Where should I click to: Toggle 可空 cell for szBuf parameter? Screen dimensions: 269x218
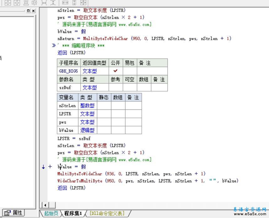coord(130,88)
